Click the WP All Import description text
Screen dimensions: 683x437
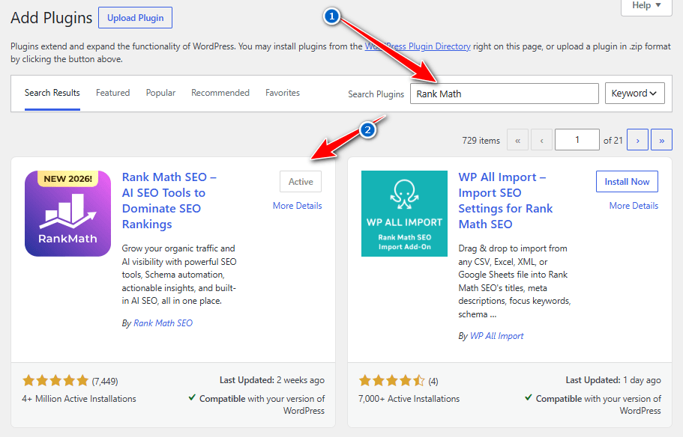point(514,281)
